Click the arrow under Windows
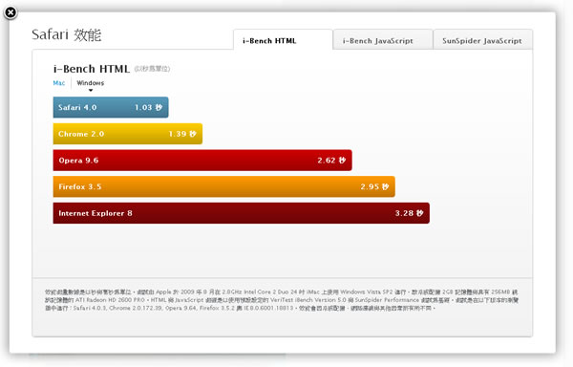The height and width of the screenshot is (367, 573). (x=91, y=90)
